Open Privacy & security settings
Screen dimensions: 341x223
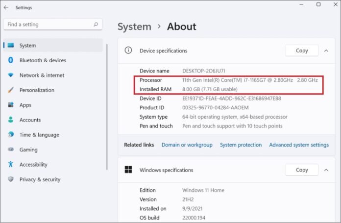[x=53, y=179]
